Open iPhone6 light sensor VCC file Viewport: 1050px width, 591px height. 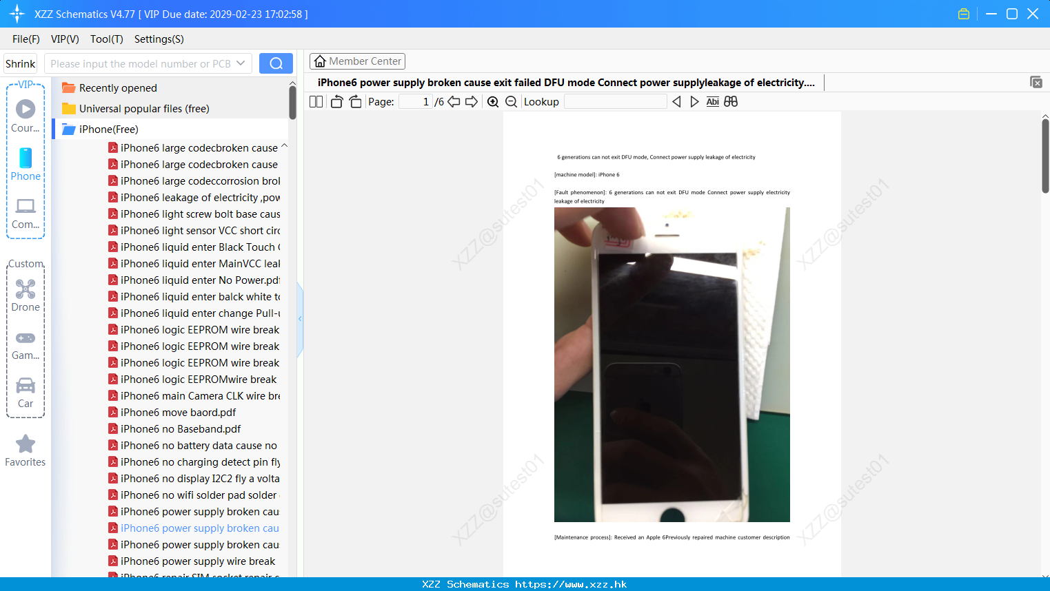pos(194,231)
